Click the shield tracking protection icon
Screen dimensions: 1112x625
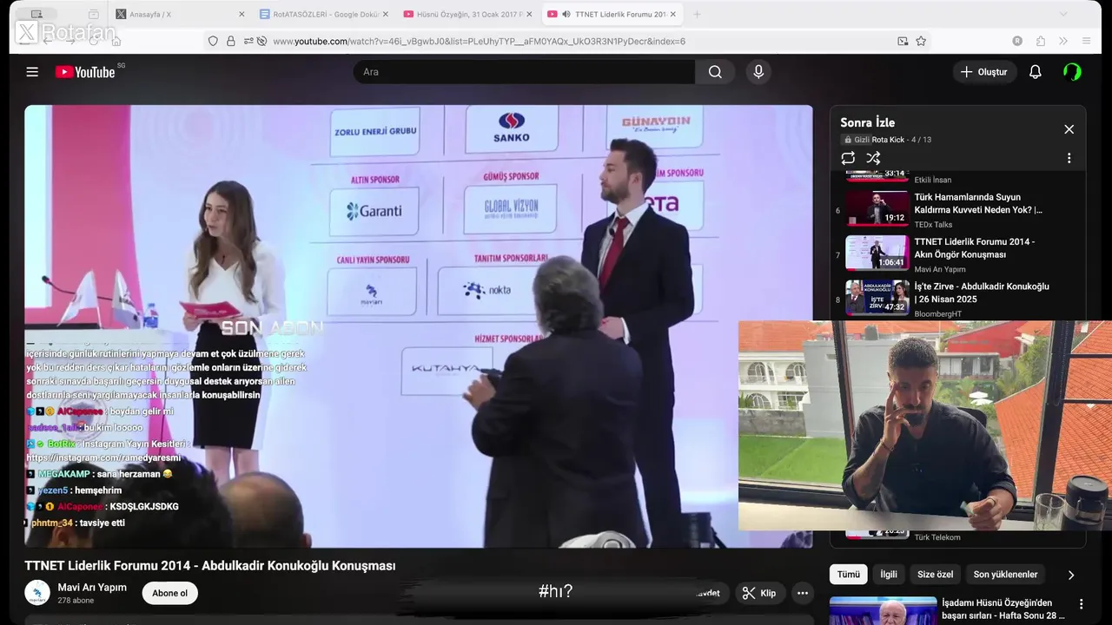(213, 41)
